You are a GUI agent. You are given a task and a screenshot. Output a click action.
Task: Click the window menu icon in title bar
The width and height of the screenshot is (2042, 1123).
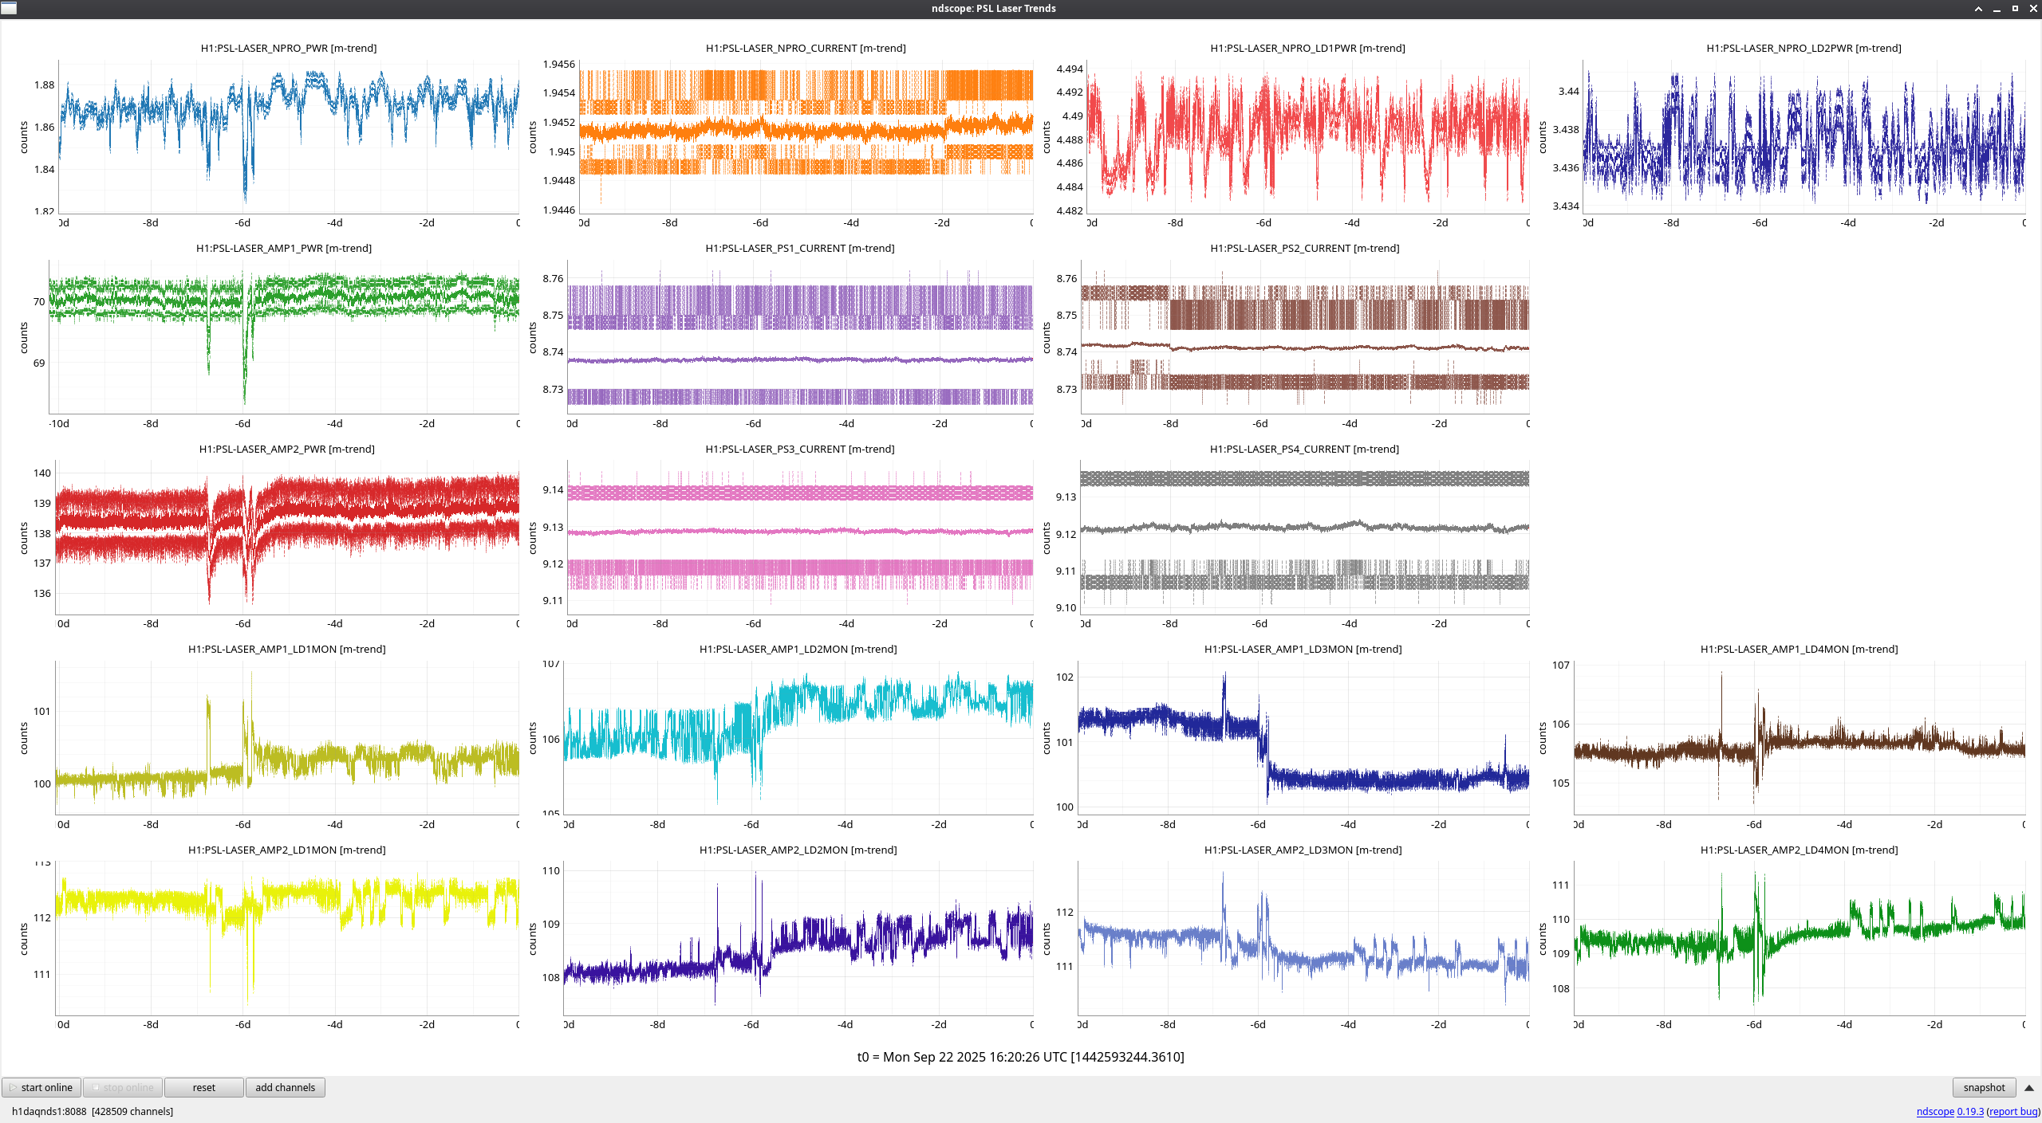click(x=9, y=8)
